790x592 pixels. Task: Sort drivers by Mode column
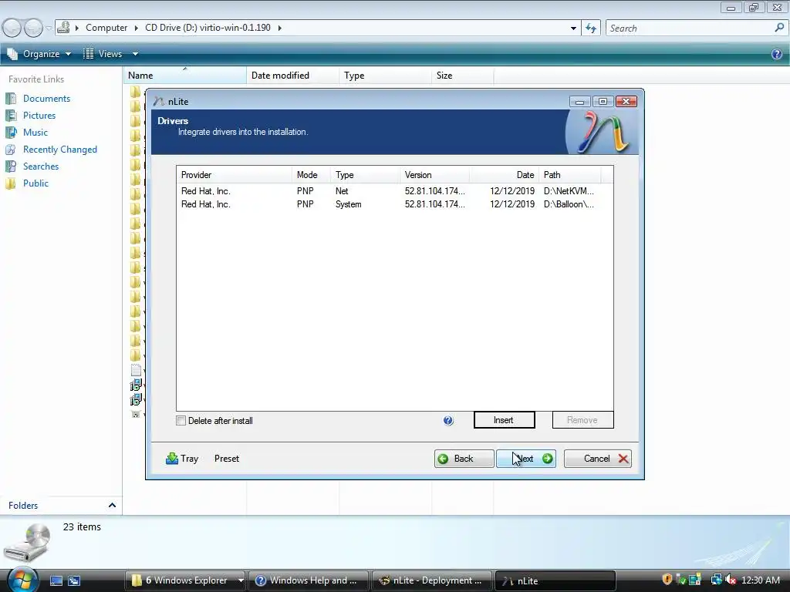[311, 175]
